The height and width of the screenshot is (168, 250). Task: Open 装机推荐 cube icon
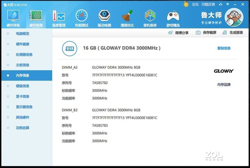(x=150, y=16)
